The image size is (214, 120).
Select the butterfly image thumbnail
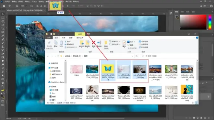click(x=108, y=69)
